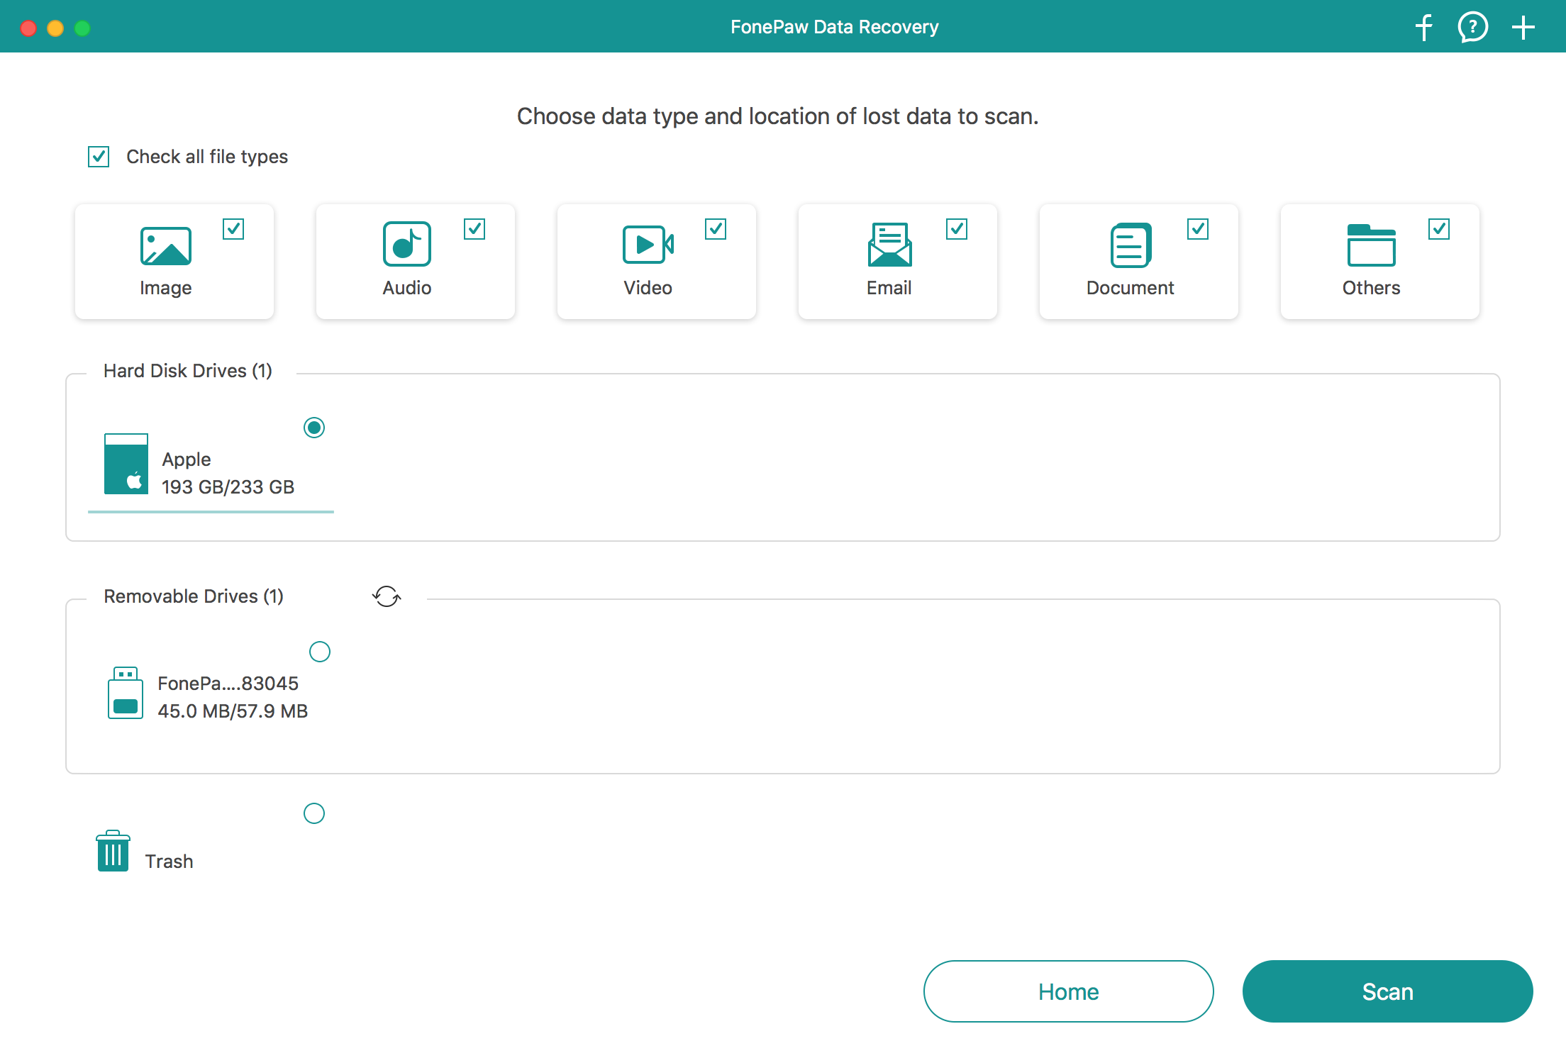1566x1058 pixels.
Task: Click the Apple hard disk icon
Action: [126, 464]
